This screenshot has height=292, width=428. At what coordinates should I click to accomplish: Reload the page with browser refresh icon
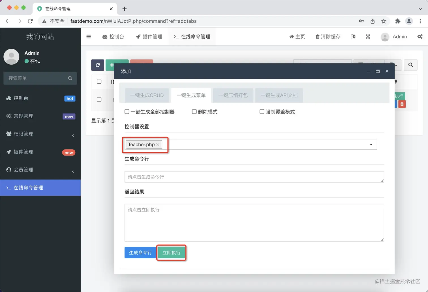pos(30,21)
